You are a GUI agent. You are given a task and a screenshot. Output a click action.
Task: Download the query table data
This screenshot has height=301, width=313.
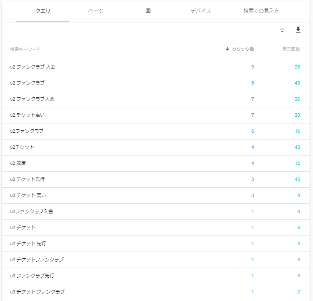point(298,30)
